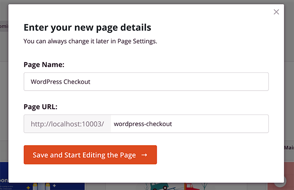Click the 'Page Name:' label
294x190 pixels.
[x=44, y=65]
